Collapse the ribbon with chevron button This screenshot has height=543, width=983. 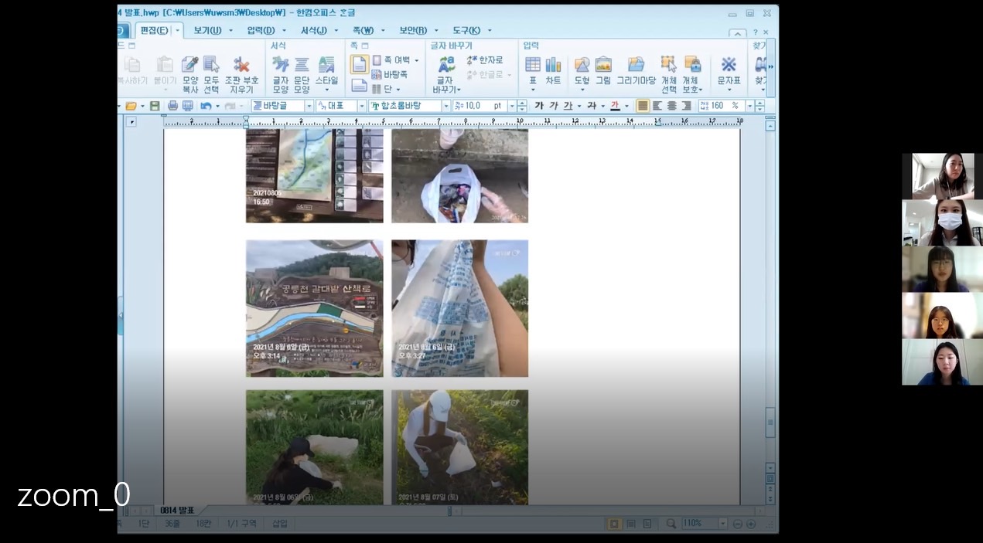737,33
